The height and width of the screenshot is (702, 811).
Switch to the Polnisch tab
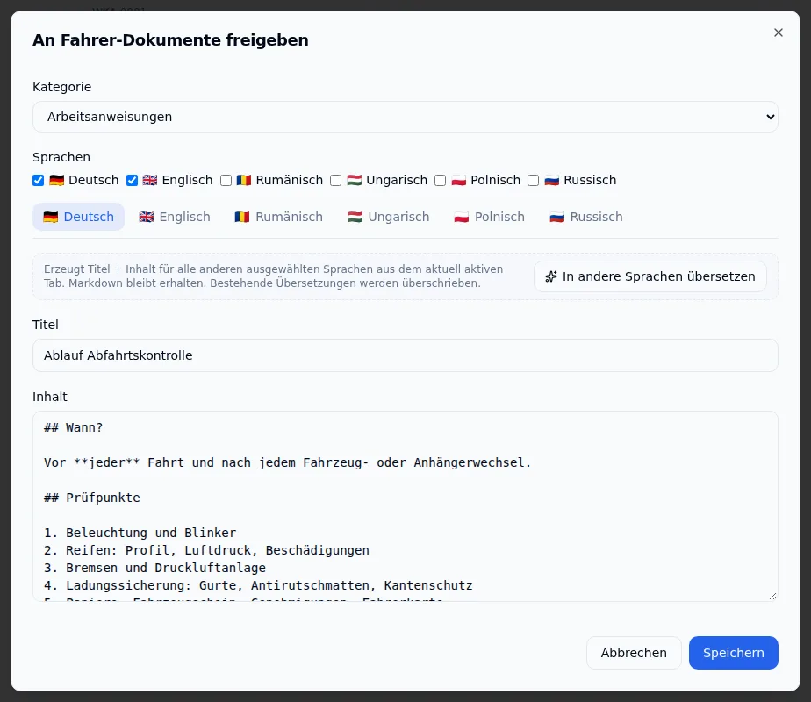pos(489,217)
